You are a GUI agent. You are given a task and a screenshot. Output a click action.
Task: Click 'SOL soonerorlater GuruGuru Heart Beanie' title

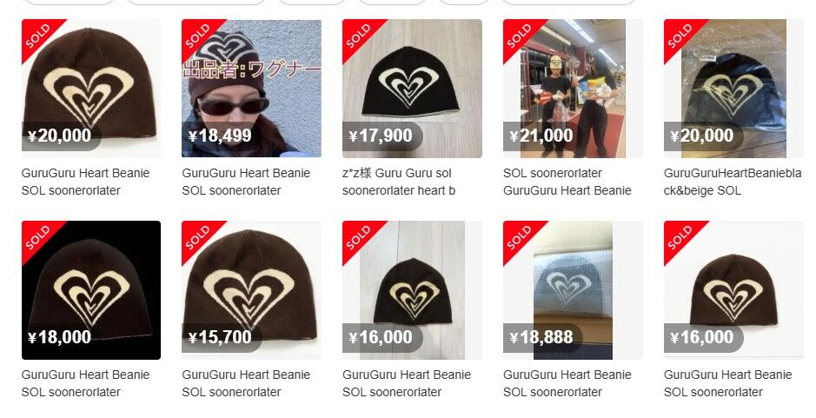[x=567, y=182]
